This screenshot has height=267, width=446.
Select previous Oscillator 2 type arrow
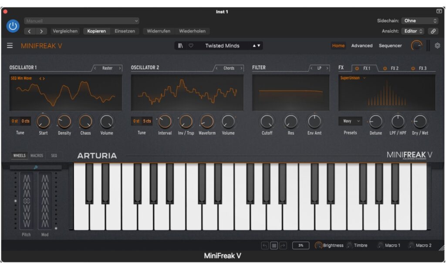pos(216,68)
